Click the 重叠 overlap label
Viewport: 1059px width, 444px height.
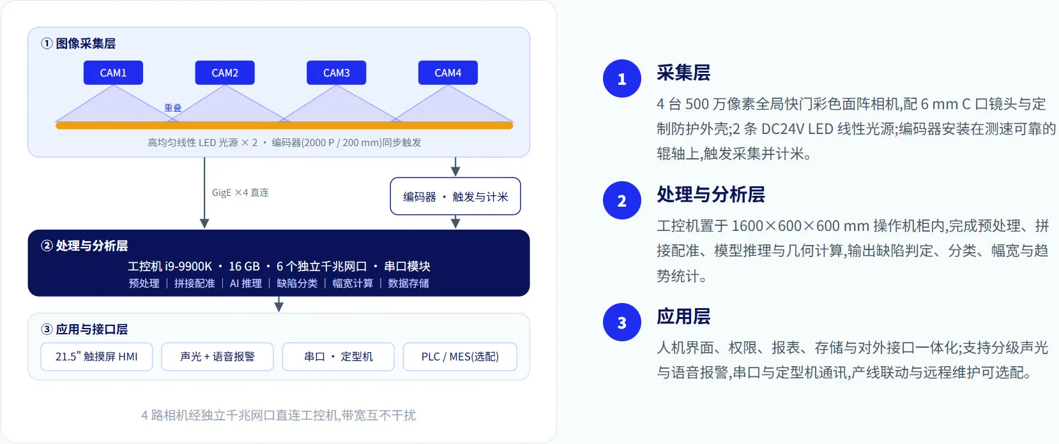click(x=173, y=108)
